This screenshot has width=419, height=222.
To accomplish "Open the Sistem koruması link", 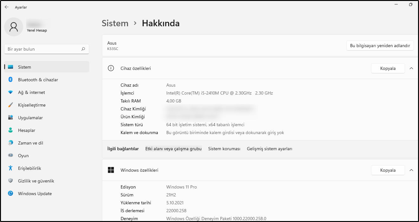I will [224, 149].
